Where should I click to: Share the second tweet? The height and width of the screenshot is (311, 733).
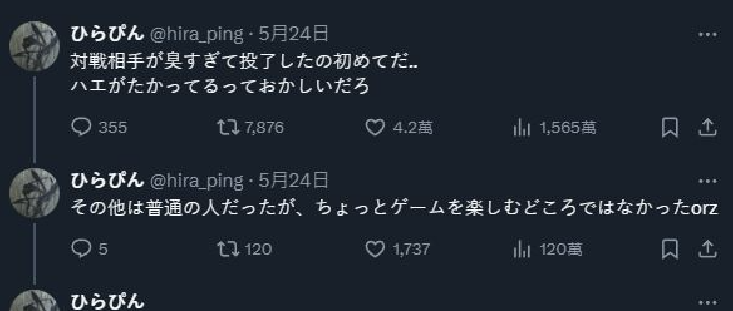click(x=707, y=249)
